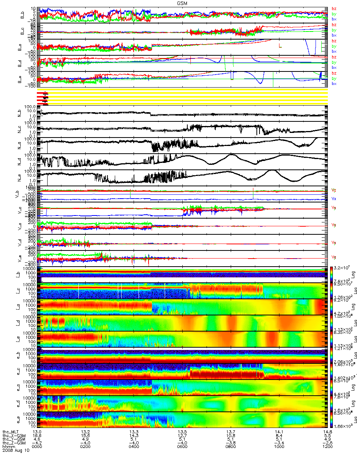Click the MLT value "13.7"
This screenshot has height=461, width=357.
[231, 433]
